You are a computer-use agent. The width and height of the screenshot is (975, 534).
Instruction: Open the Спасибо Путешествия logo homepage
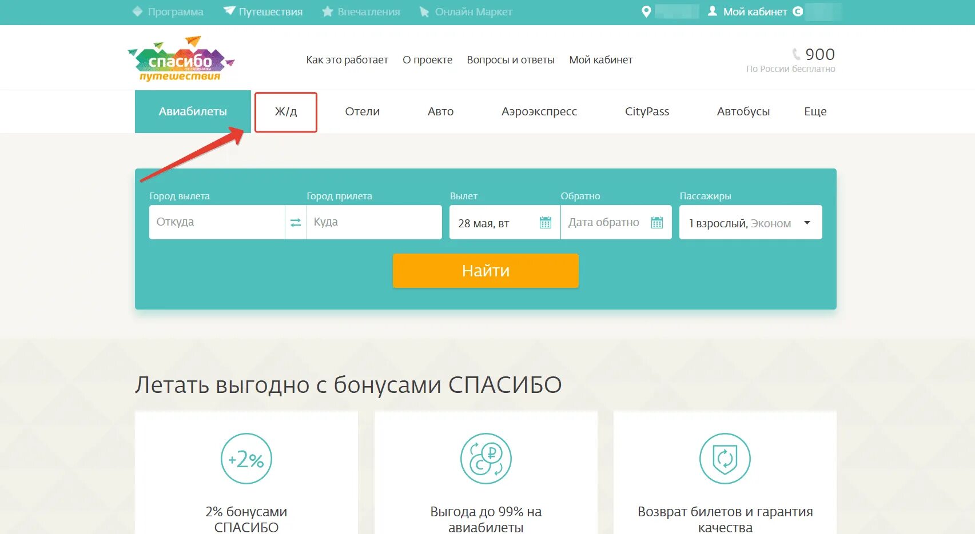181,59
